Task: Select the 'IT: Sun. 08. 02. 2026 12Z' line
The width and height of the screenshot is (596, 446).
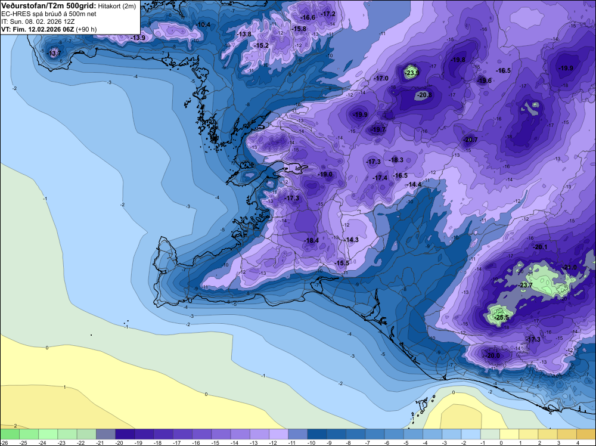Action: click(x=38, y=21)
